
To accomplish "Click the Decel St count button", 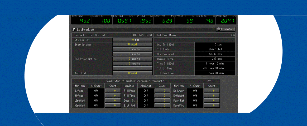I will [162, 101].
